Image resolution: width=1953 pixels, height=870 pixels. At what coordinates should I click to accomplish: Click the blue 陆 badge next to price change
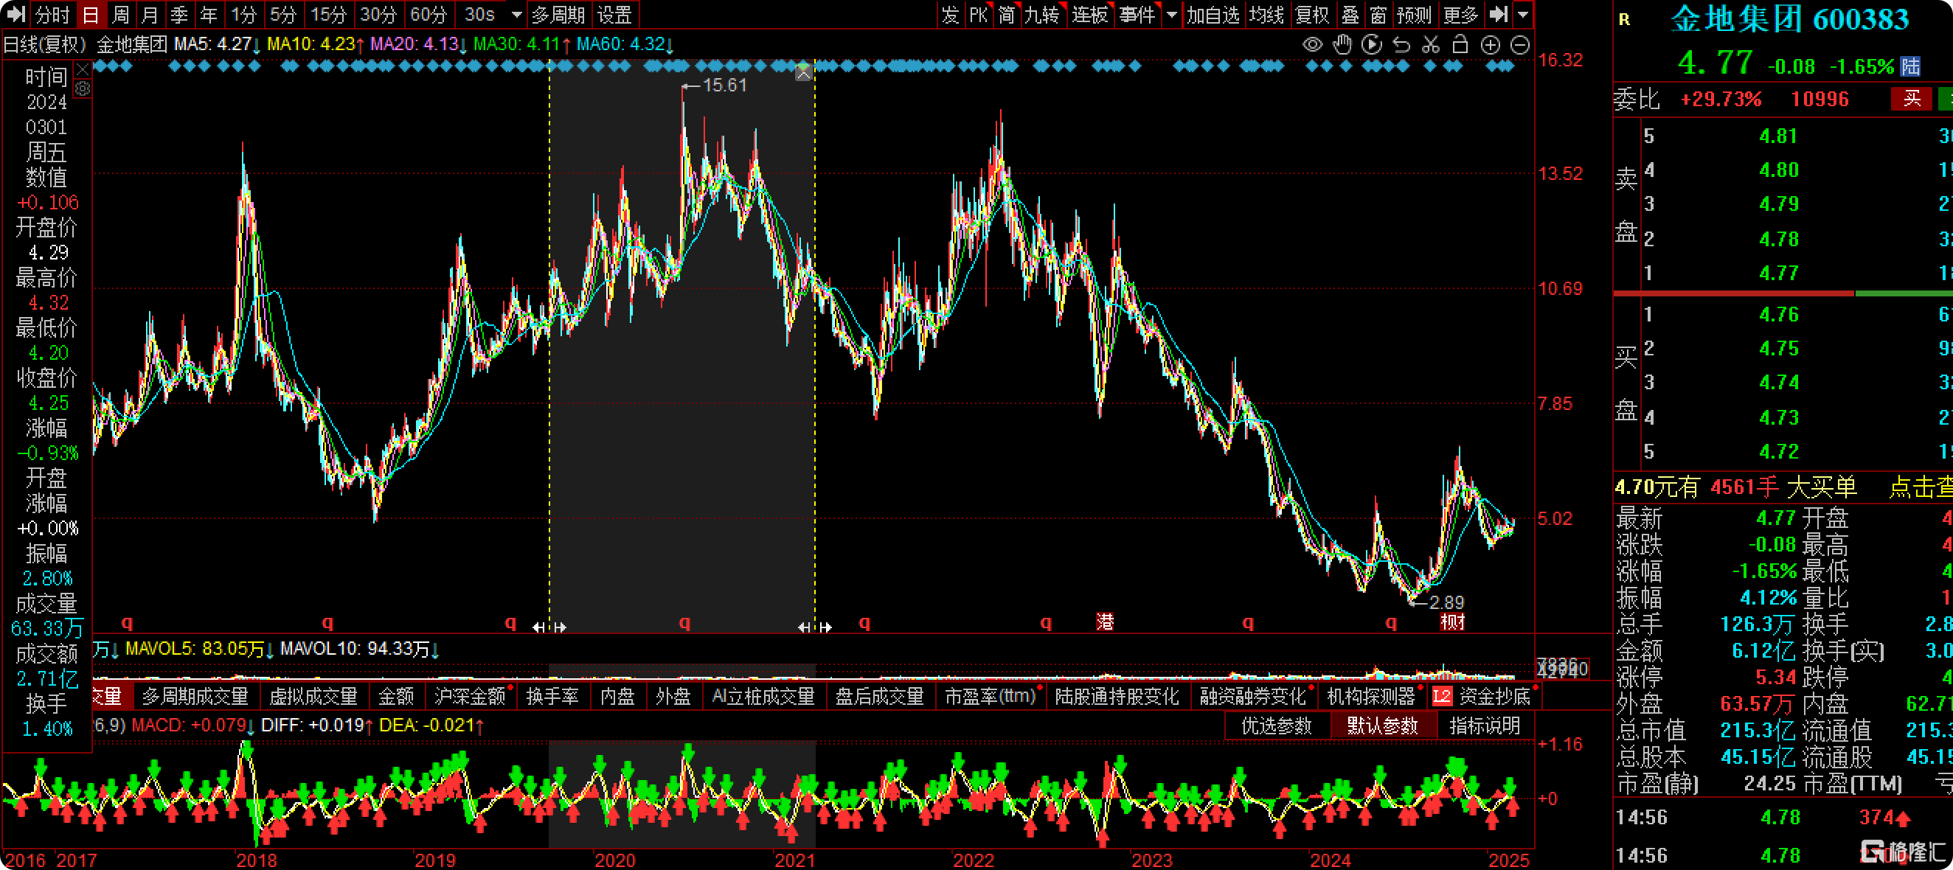pos(1910,66)
